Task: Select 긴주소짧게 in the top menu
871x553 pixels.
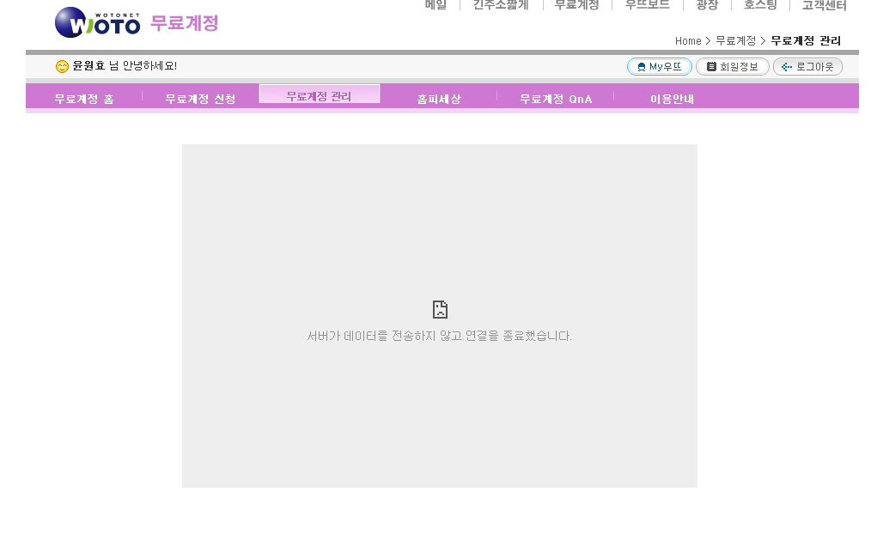Action: click(x=501, y=5)
